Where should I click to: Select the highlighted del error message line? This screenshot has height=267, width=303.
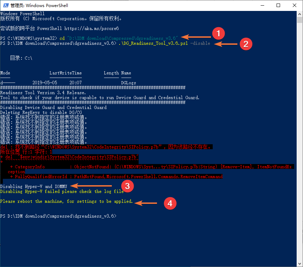[106, 146]
